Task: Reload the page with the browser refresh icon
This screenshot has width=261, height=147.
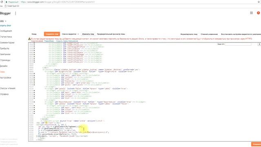Action: 2,2
